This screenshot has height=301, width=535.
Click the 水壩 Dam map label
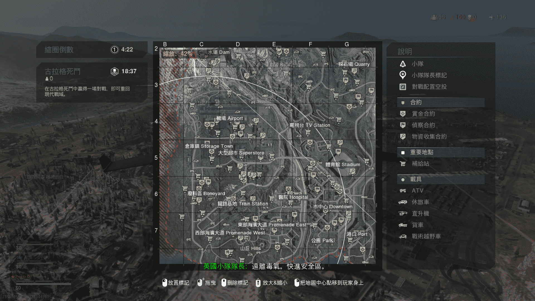[x=219, y=52]
